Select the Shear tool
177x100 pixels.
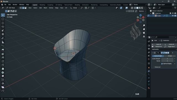coord(3,87)
